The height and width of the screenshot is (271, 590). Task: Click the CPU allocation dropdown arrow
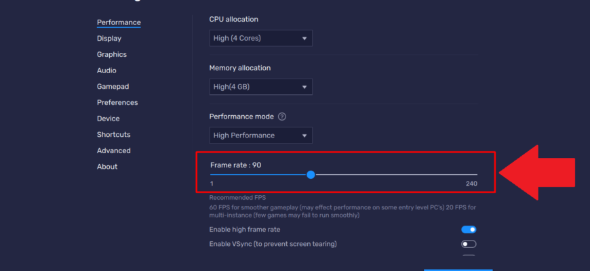(304, 39)
